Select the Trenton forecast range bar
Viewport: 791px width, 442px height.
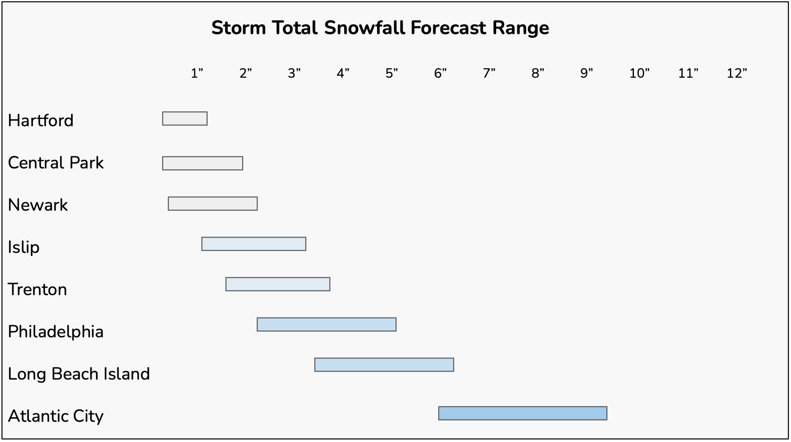pos(278,284)
